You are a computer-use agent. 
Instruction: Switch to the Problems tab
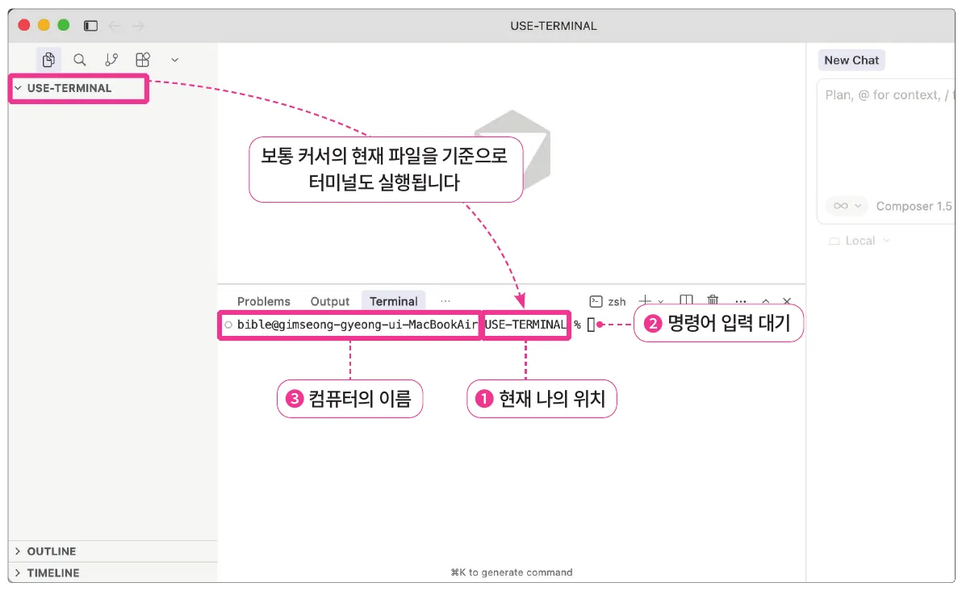point(264,301)
